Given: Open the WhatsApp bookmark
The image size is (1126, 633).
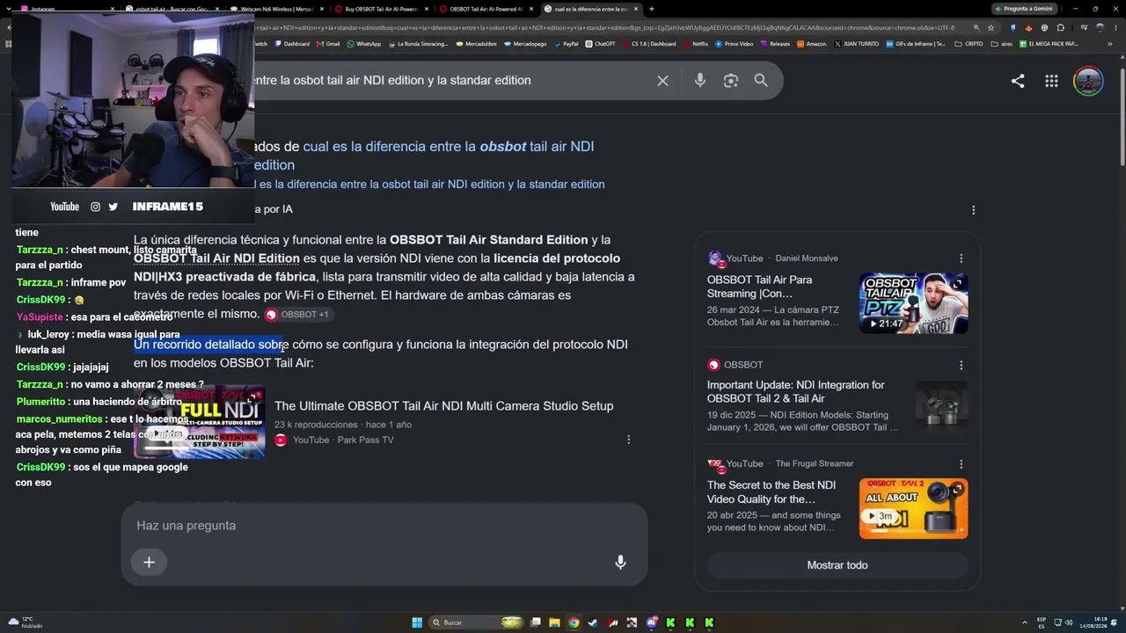Looking at the screenshot, I should (x=364, y=44).
